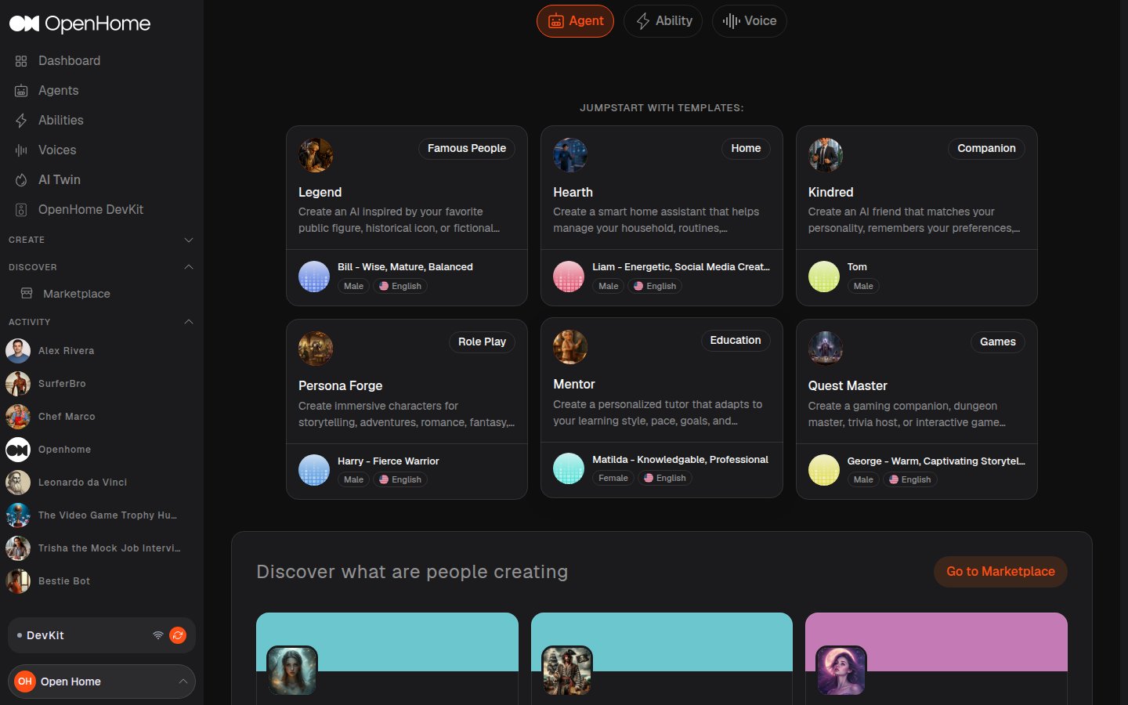Click Matilda's Female tag
The width and height of the screenshot is (1128, 705).
point(613,478)
